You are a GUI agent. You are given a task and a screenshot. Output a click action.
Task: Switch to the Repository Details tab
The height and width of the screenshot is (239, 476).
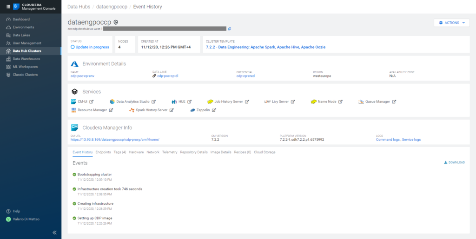[194, 152]
